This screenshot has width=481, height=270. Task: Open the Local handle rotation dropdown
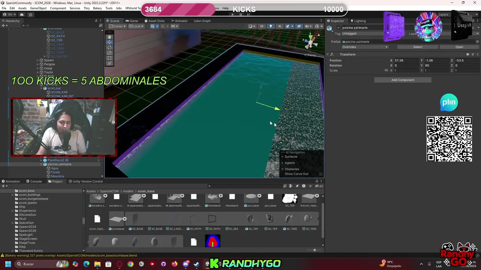tap(136, 26)
